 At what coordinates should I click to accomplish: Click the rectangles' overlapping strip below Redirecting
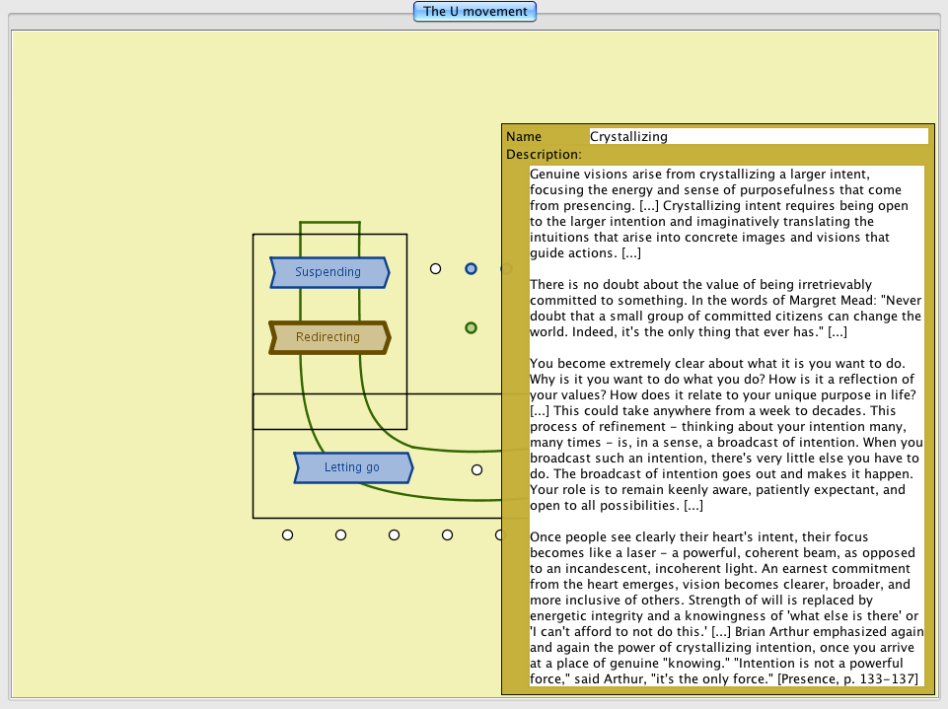coord(329,411)
